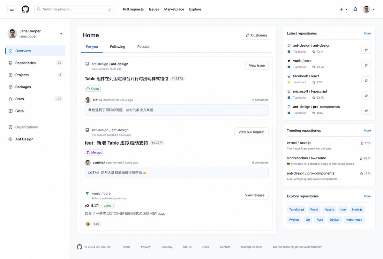Switch to the Following tab
The image size is (383, 259).
[117, 47]
